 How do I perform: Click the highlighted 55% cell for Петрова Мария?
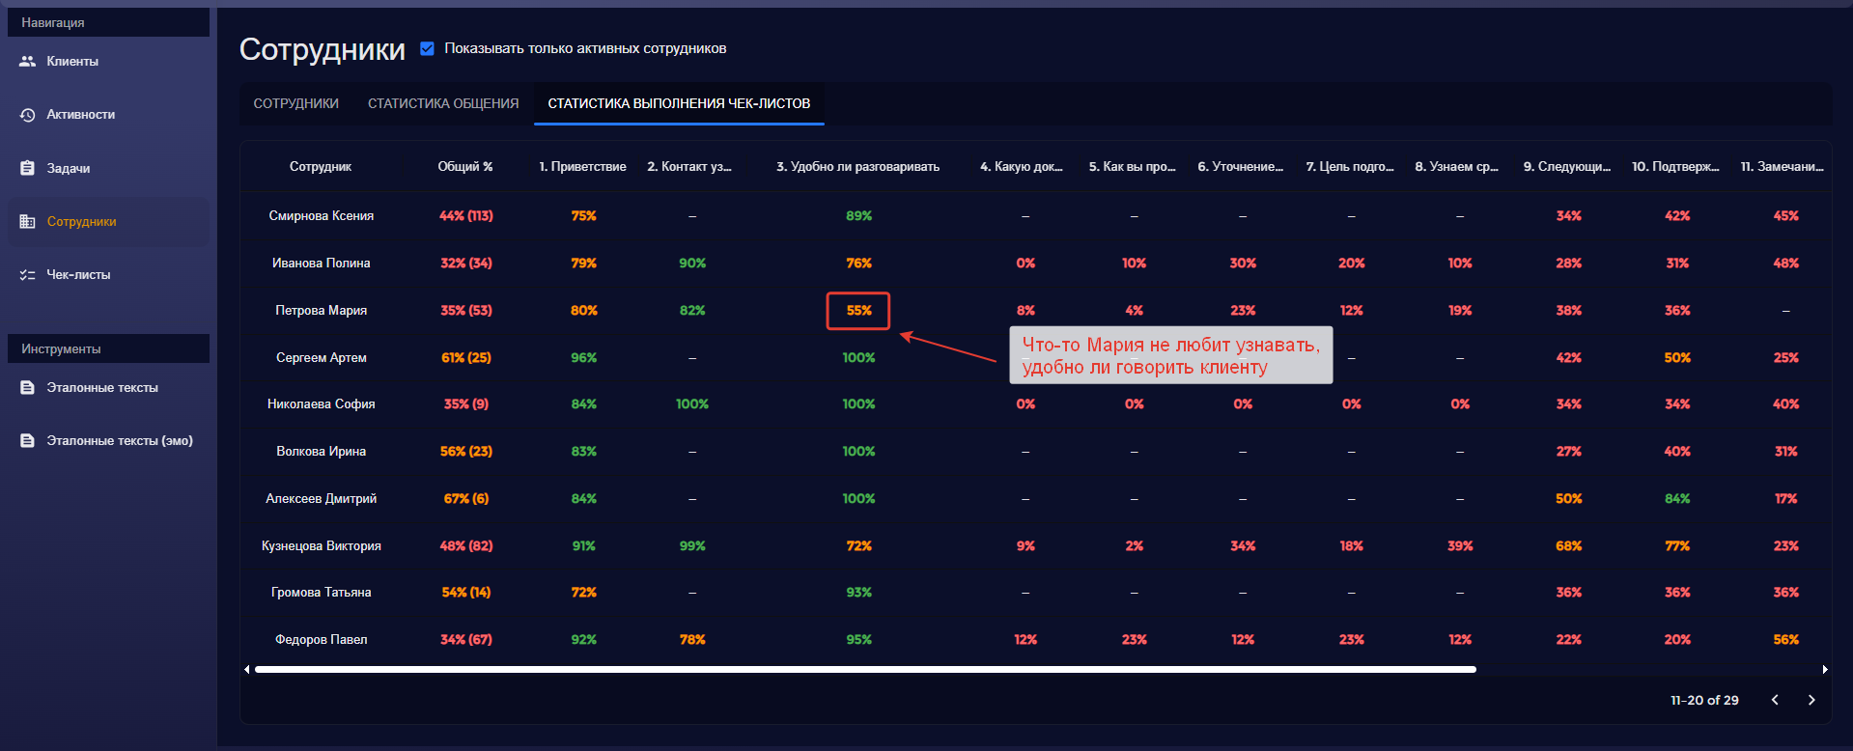[x=858, y=311]
